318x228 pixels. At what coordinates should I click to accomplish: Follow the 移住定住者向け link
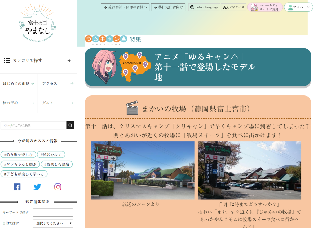168,7
